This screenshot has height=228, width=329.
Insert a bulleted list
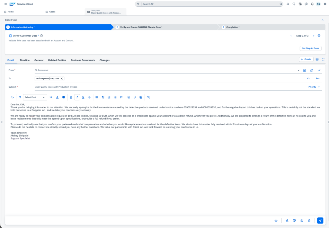[115, 97]
